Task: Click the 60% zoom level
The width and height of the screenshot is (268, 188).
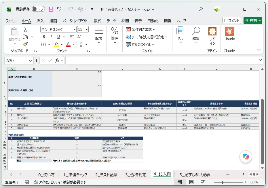Action: pyautogui.click(x=254, y=182)
